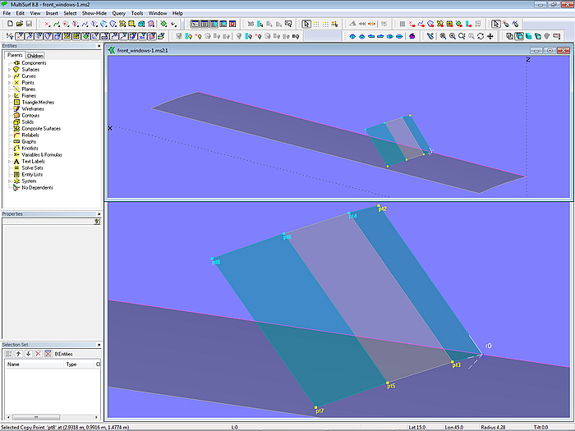
Task: Click the Name column header
Action: (x=13, y=364)
